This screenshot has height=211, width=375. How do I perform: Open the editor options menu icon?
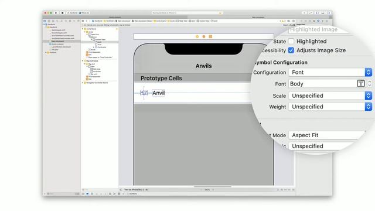tap(289, 21)
